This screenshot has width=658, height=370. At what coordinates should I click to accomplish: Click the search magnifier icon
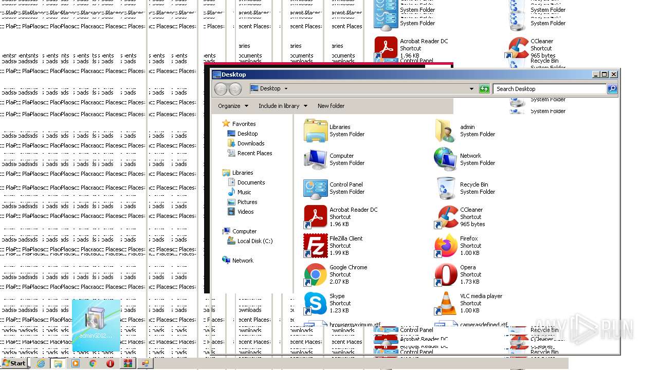[612, 89]
